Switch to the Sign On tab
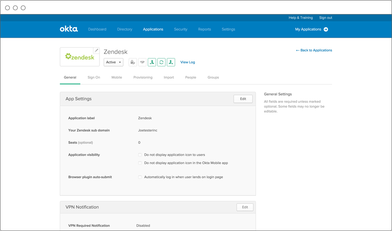The height and width of the screenshot is (231, 392). click(94, 77)
